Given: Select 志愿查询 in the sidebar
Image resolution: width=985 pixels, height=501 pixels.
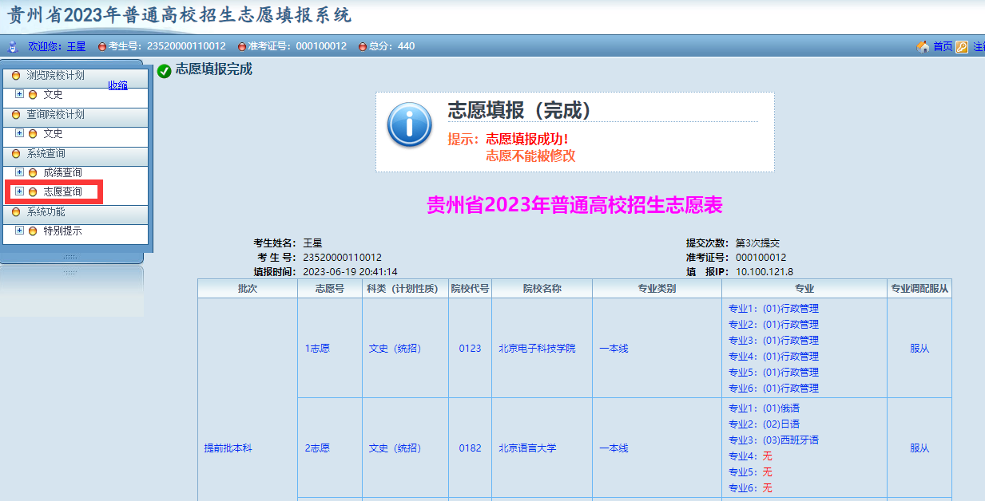Looking at the screenshot, I should (62, 192).
